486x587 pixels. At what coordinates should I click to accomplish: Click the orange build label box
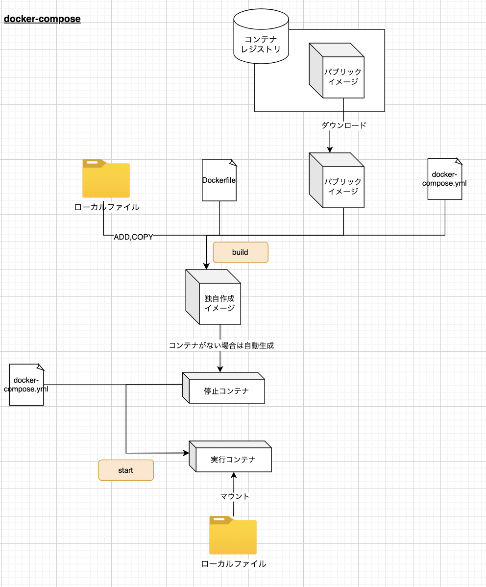(x=241, y=252)
